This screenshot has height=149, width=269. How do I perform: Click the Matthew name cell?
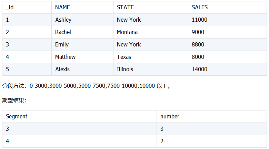pos(66,57)
